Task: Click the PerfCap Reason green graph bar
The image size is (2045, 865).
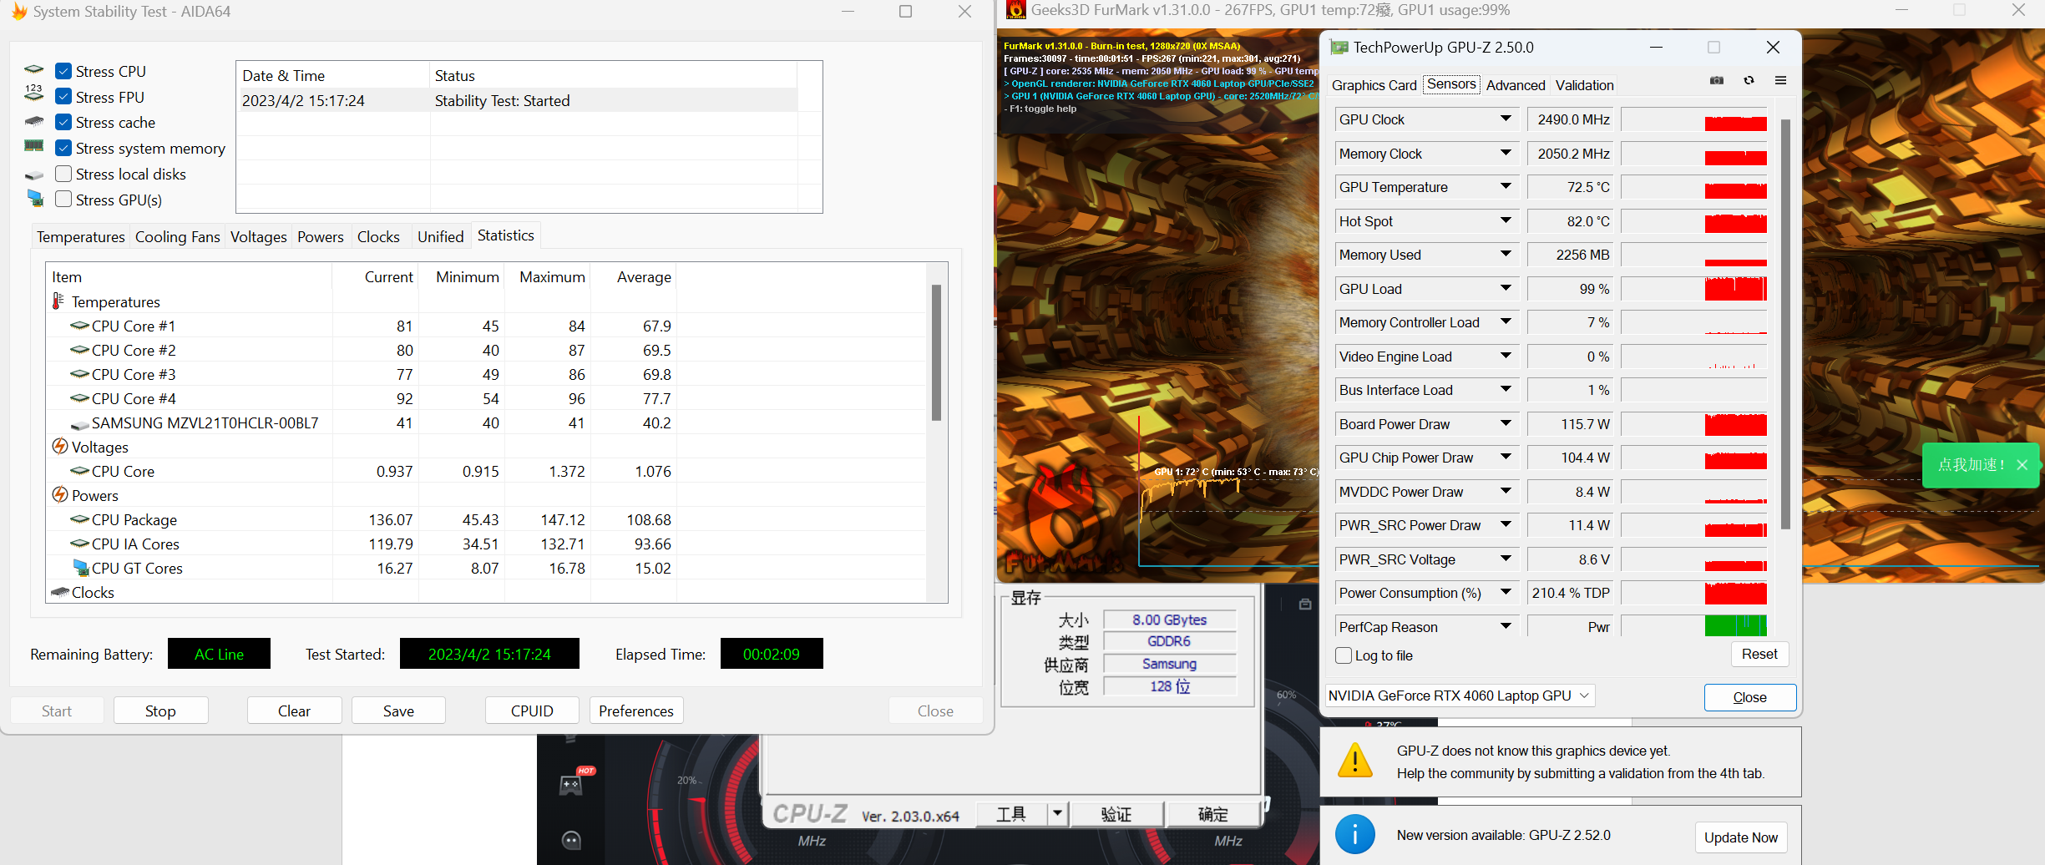Action: 1735,626
